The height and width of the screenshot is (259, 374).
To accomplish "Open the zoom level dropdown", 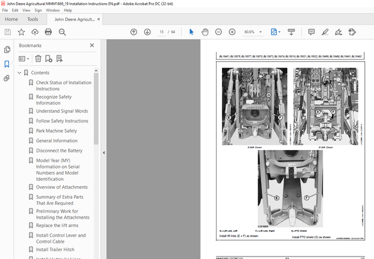I will coord(261,32).
